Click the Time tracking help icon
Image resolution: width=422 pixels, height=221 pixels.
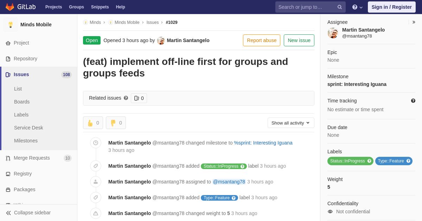[413, 101]
